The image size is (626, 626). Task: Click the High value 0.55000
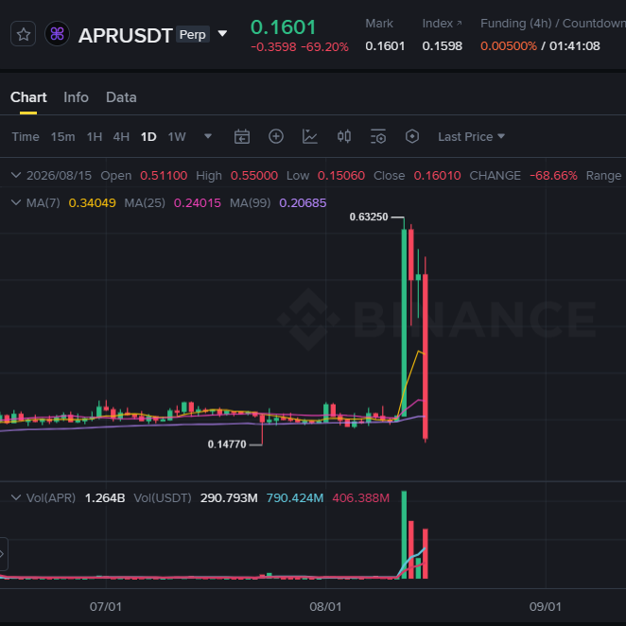(x=254, y=176)
